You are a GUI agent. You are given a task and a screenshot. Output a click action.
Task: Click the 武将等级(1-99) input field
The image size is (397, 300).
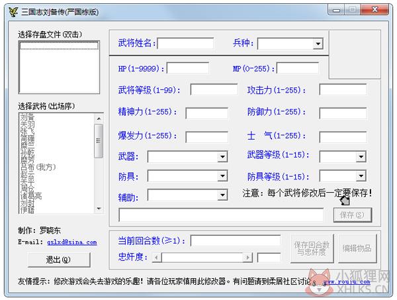[x=214, y=89]
